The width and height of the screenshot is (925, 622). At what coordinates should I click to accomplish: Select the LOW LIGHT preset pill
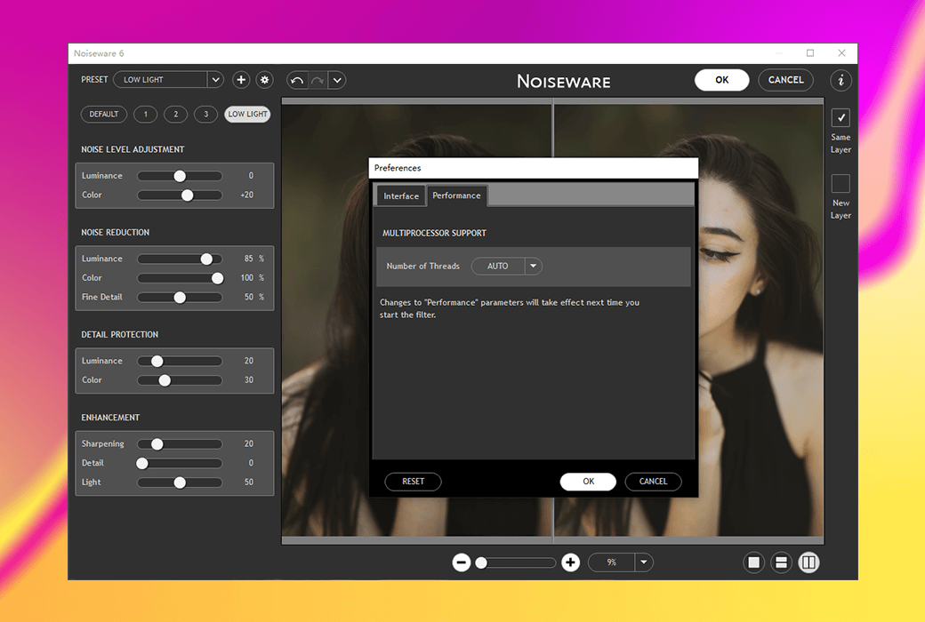247,114
